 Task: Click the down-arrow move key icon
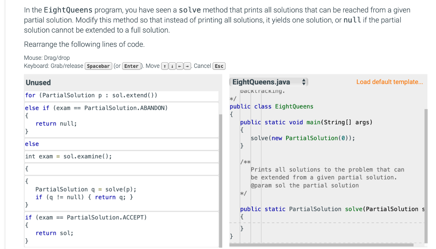[x=172, y=66]
